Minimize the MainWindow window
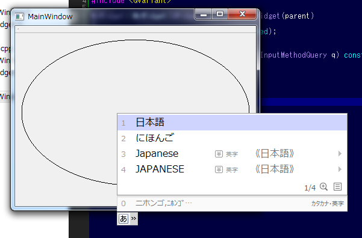This screenshot has width=362, height=238. click(x=204, y=14)
